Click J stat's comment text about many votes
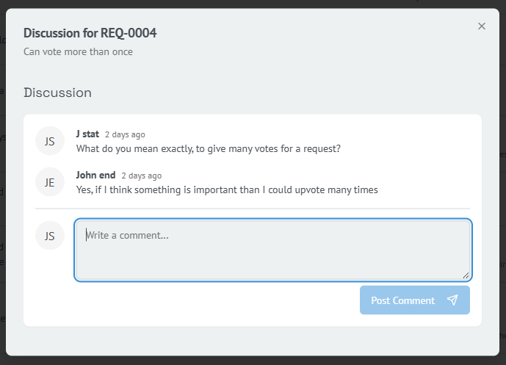506x365 pixels. (208, 148)
